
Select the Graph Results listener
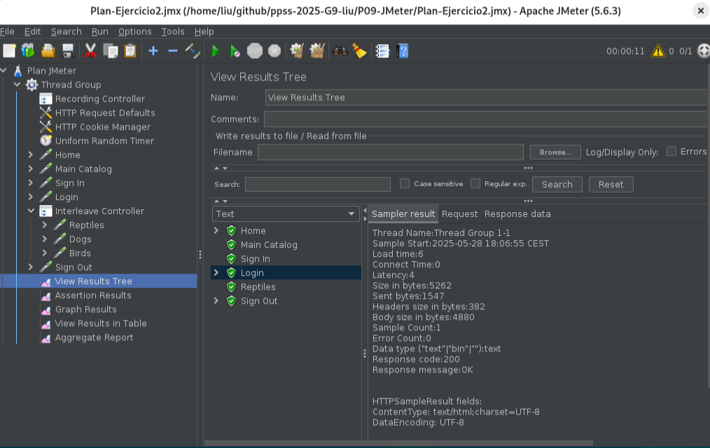coord(78,309)
